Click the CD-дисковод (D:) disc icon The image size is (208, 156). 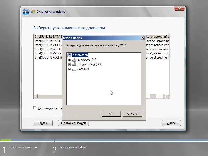(x=74, y=64)
